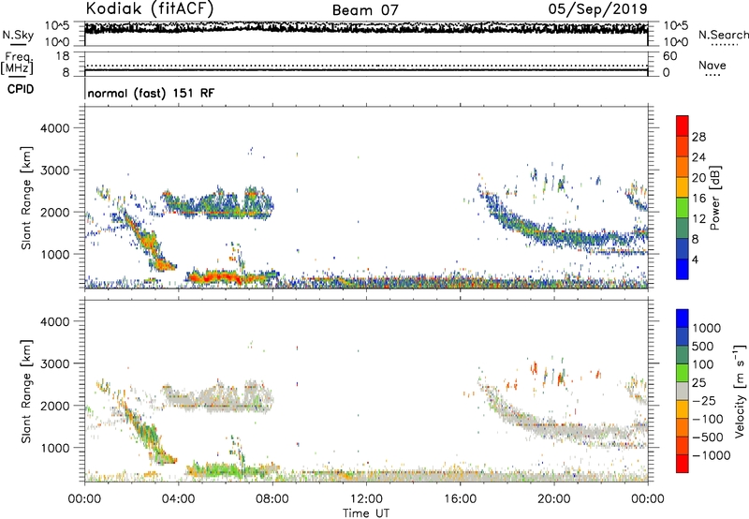Click the 60 tick on Nave axis

coord(669,56)
